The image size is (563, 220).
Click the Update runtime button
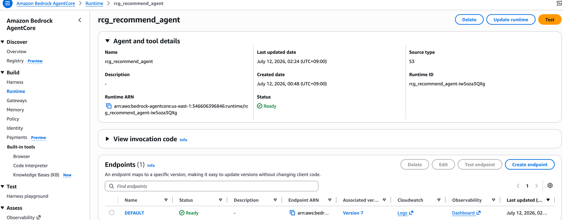pyautogui.click(x=511, y=20)
